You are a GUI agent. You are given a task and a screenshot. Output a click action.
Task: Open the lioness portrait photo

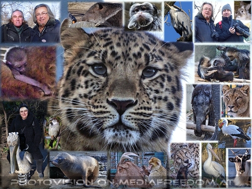(x=236, y=101)
